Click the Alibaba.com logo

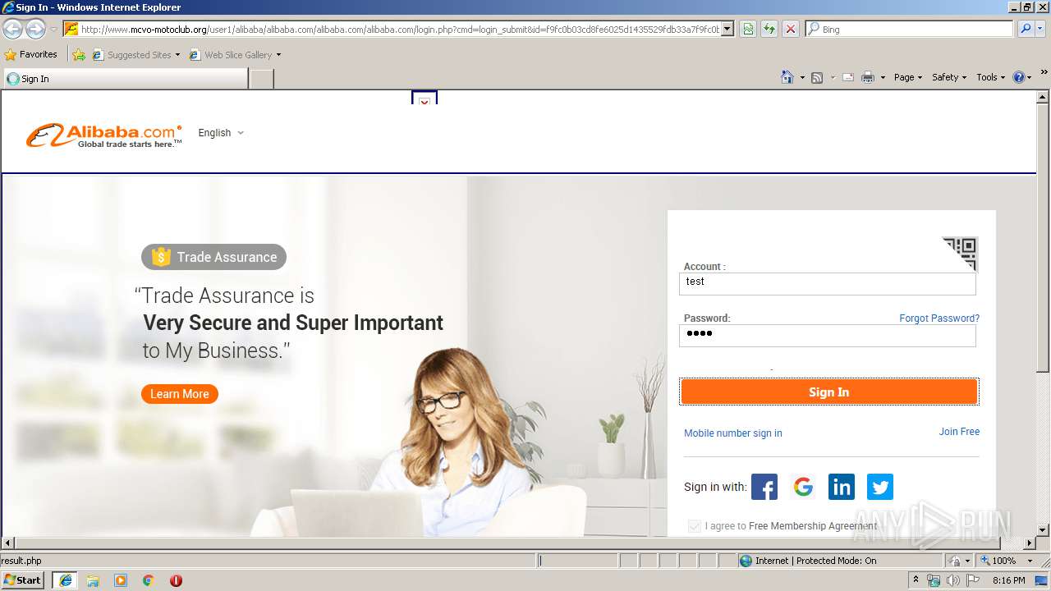coord(104,135)
